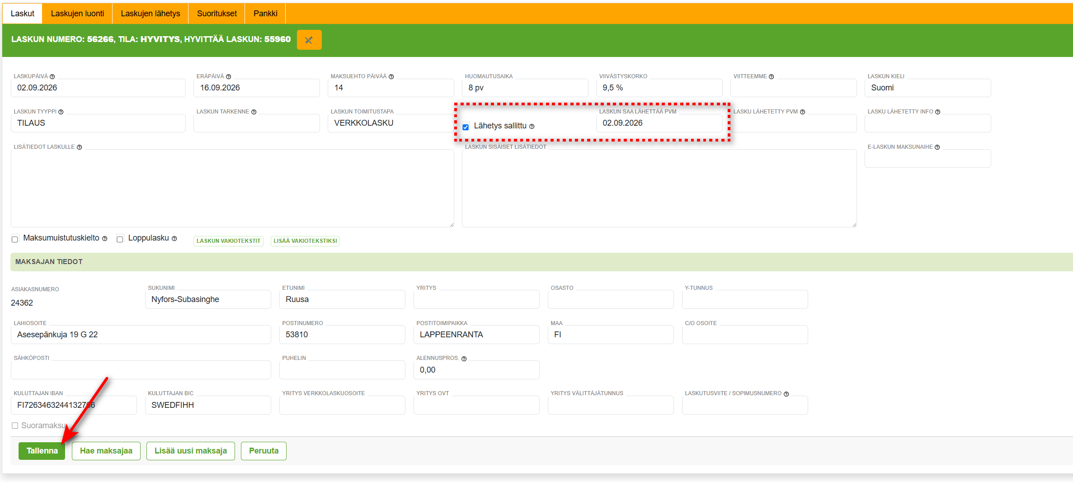Click the green Tallenna button

[42, 451]
